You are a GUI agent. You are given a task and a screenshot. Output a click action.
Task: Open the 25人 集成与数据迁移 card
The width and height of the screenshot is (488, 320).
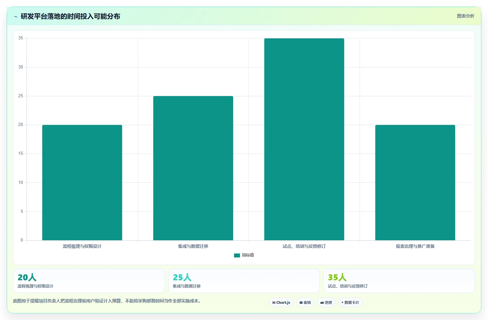pyautogui.click(x=244, y=281)
